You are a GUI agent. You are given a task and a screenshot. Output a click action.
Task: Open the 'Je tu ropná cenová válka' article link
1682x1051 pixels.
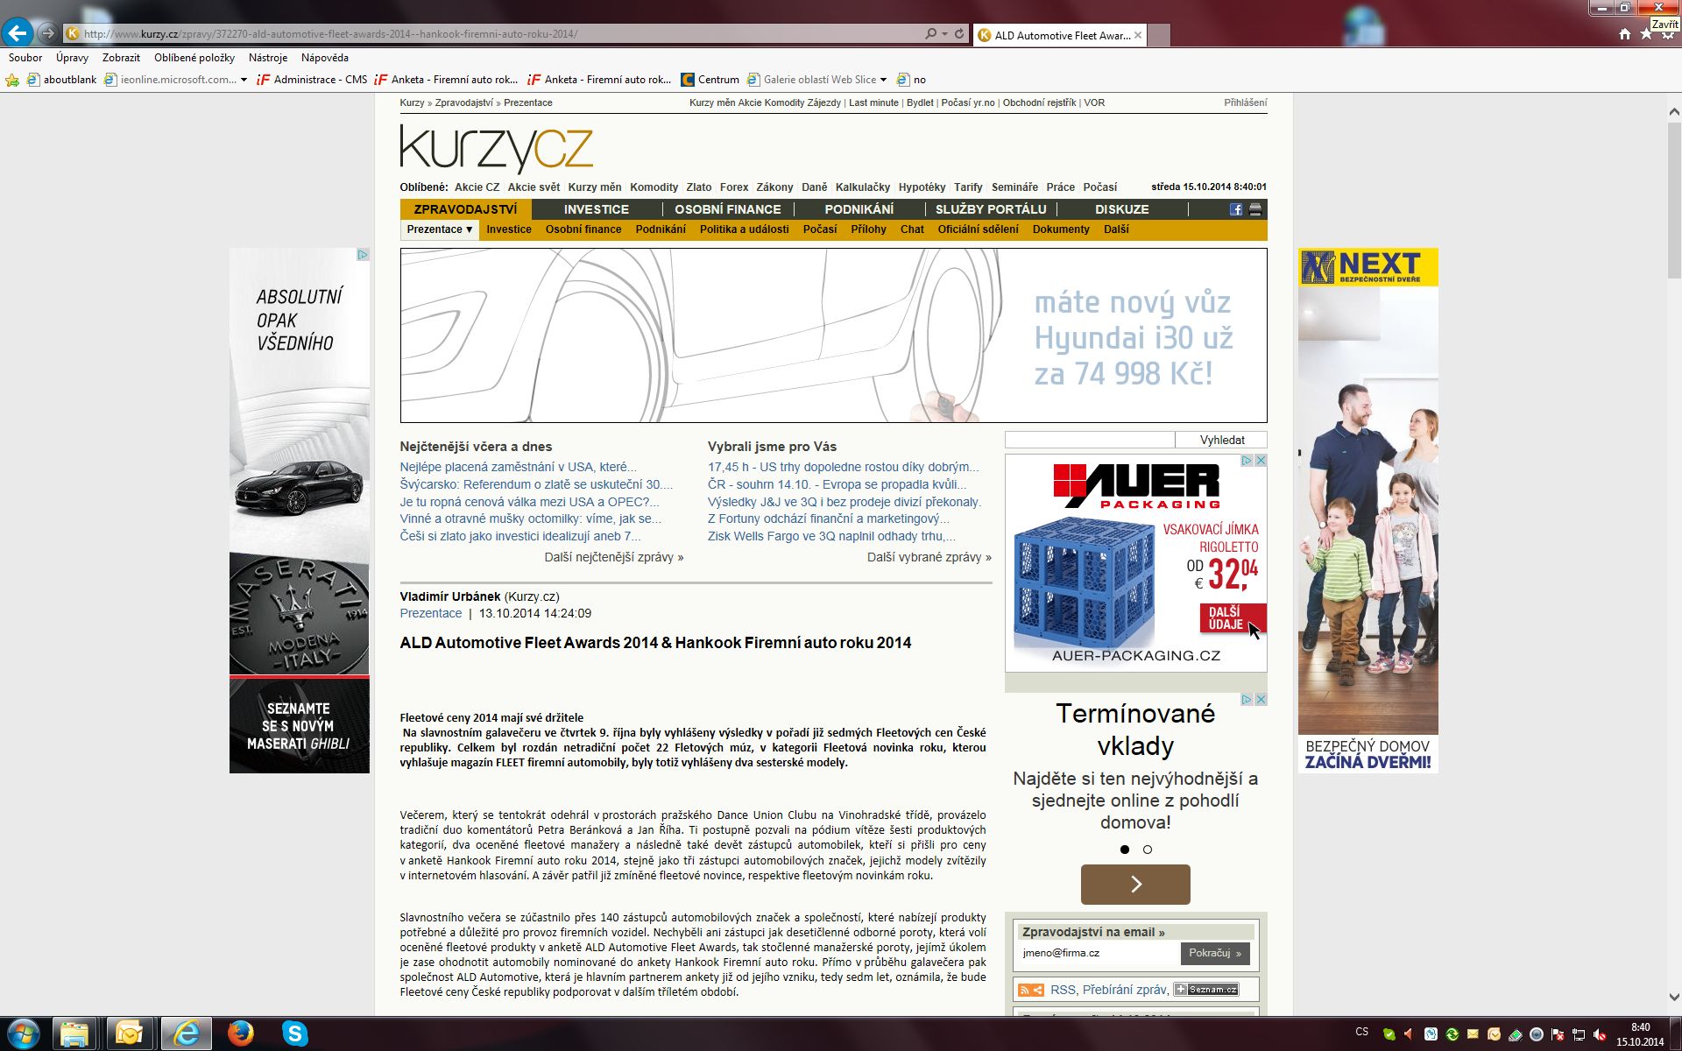(529, 502)
